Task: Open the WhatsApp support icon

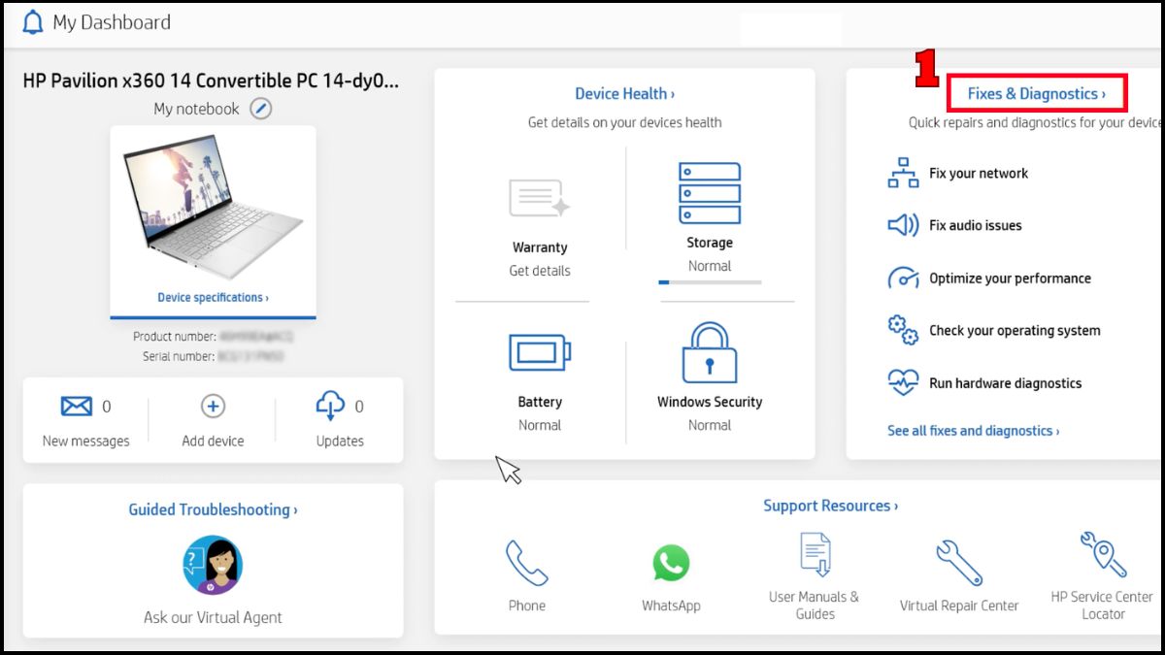Action: pos(670,563)
